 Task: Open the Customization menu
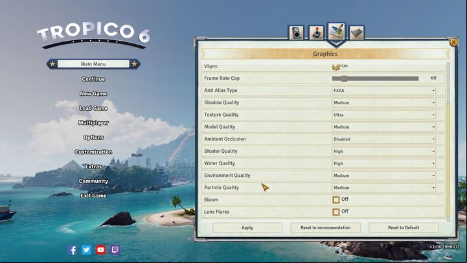[x=93, y=152]
